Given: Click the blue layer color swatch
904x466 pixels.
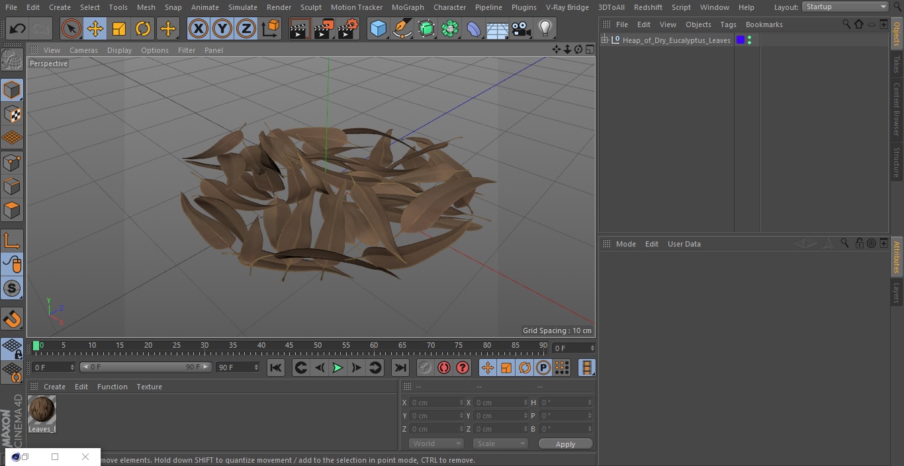Looking at the screenshot, I should click(x=741, y=40).
